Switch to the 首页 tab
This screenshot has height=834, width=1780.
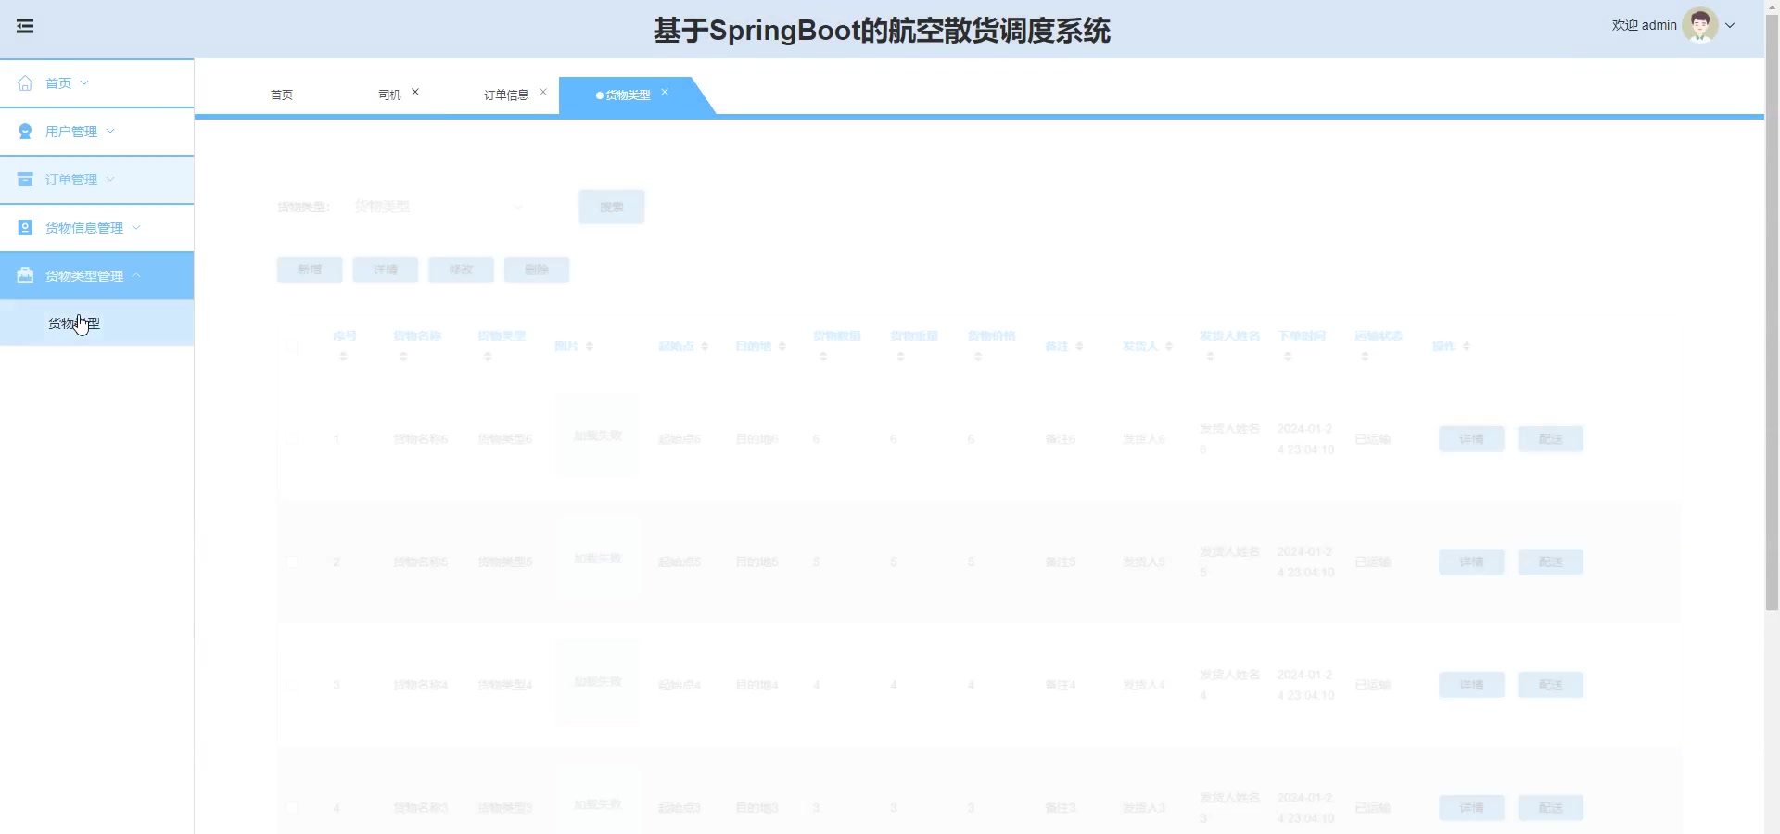(x=282, y=95)
